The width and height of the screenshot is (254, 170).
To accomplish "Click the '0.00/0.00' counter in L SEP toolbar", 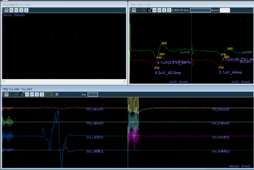I will (178, 10).
